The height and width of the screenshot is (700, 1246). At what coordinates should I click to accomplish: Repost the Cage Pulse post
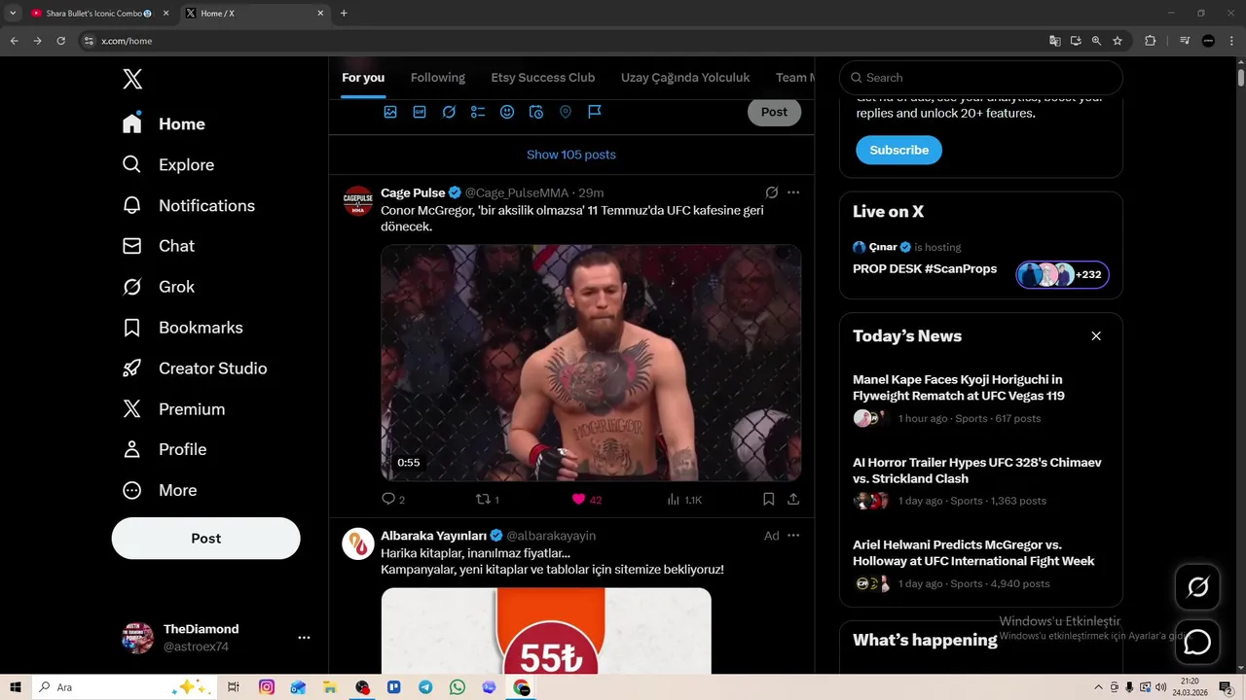(x=487, y=500)
